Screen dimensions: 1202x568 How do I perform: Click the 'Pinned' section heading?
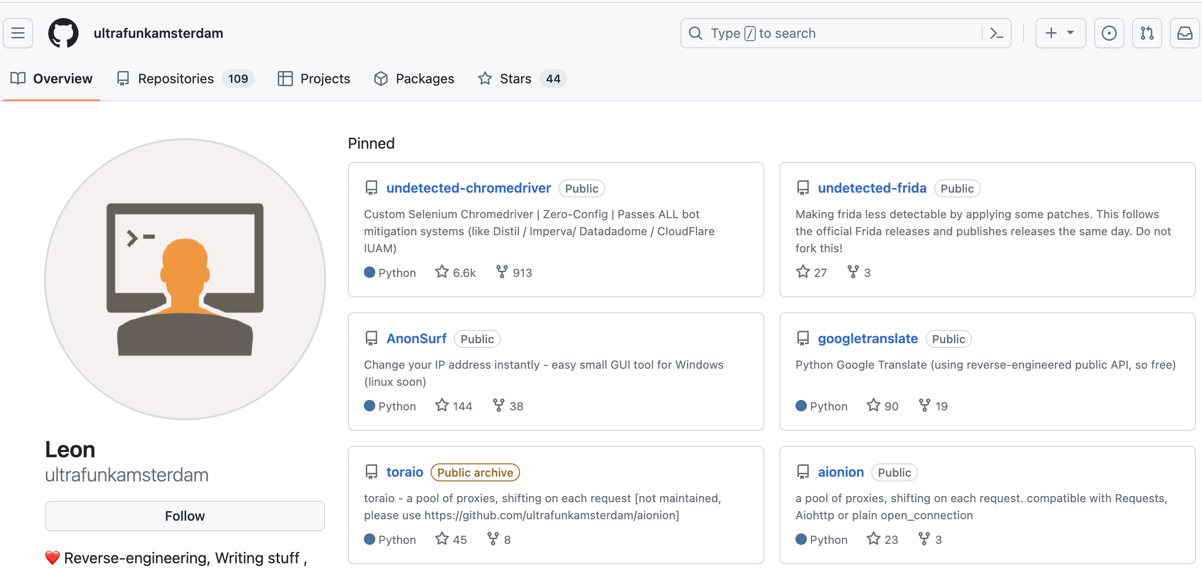click(371, 143)
